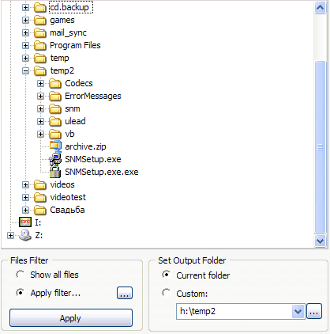
Task: Select the cd.backup folder label
Action: (x=69, y=7)
